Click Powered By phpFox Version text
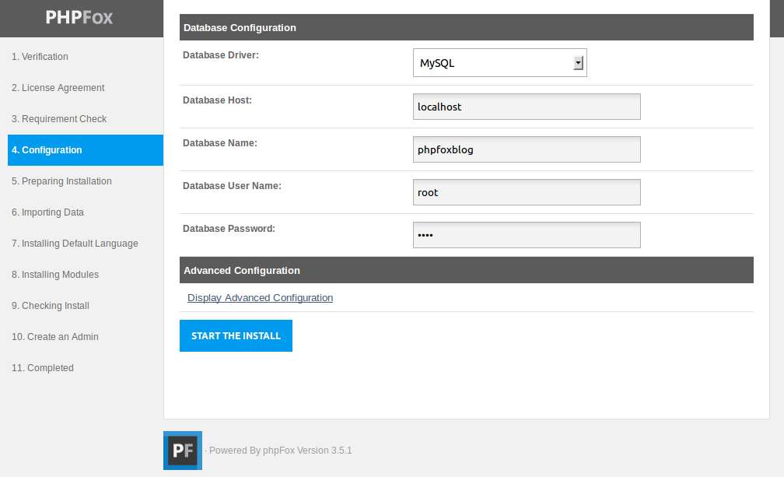The height and width of the screenshot is (477, 784). tap(280, 451)
